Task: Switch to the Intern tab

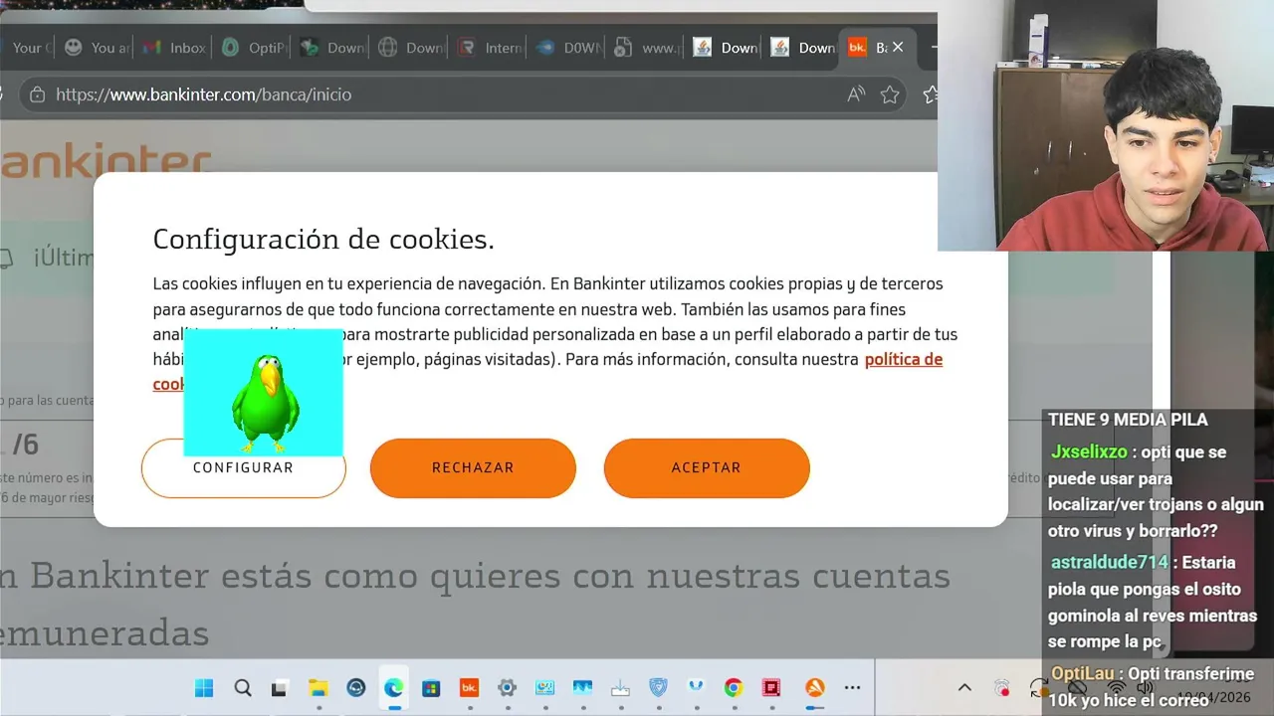Action: tap(489, 48)
